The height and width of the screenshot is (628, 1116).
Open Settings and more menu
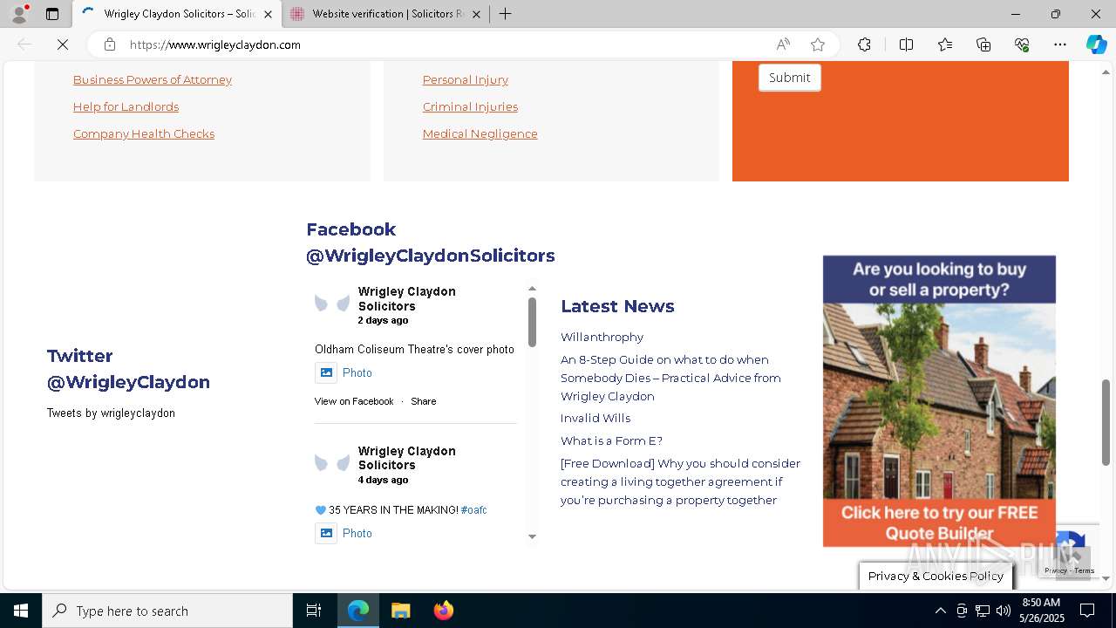[1060, 44]
